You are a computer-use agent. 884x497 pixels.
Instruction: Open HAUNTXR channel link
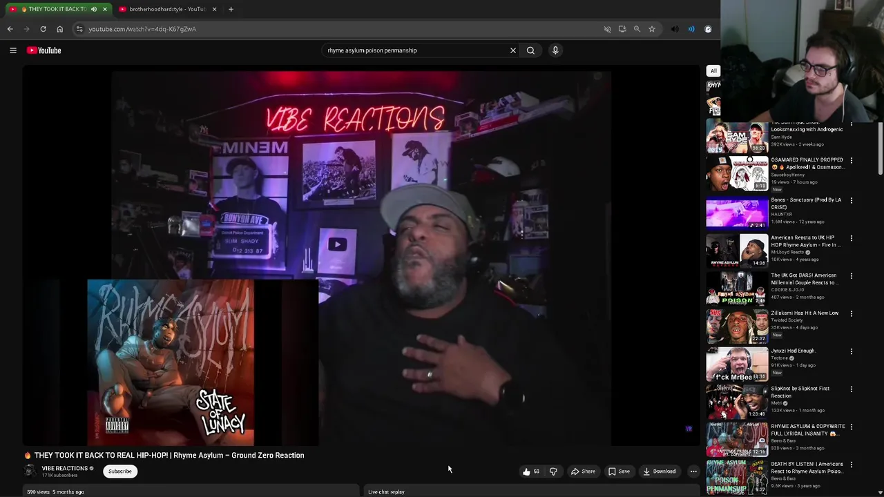(782, 215)
